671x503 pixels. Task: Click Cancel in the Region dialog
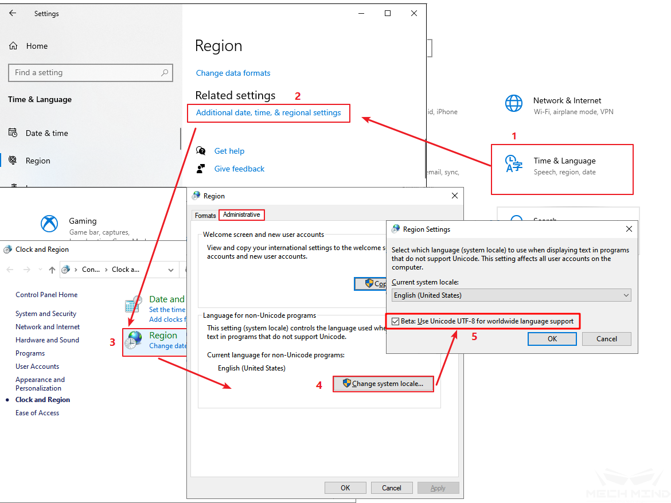[x=392, y=488]
